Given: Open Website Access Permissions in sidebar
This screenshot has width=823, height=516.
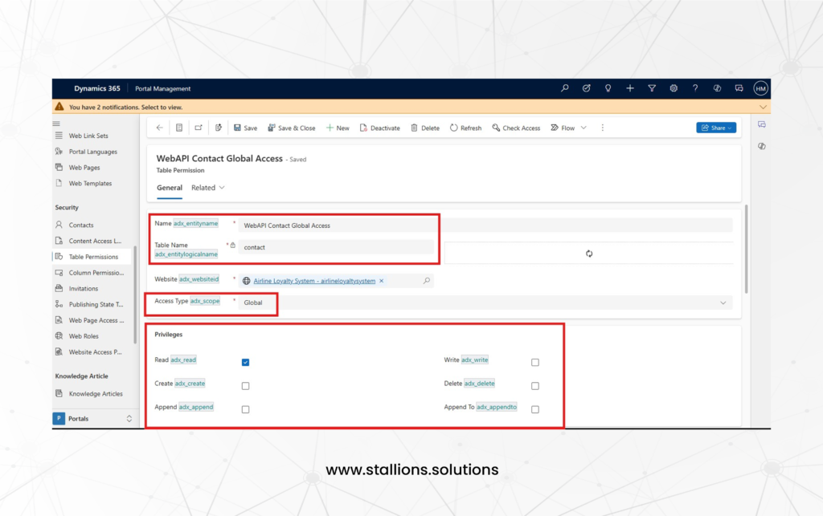Looking at the screenshot, I should (95, 352).
